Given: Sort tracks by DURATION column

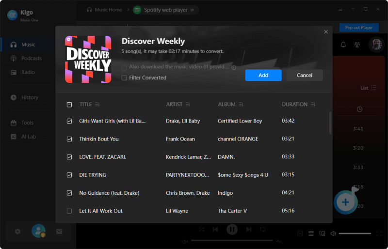Looking at the screenshot, I should pos(313,105).
